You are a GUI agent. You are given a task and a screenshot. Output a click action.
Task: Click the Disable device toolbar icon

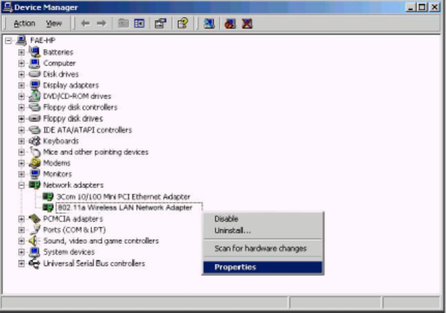(x=230, y=23)
